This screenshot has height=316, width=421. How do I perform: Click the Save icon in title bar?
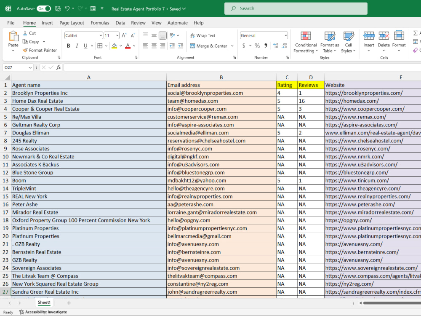click(x=58, y=8)
